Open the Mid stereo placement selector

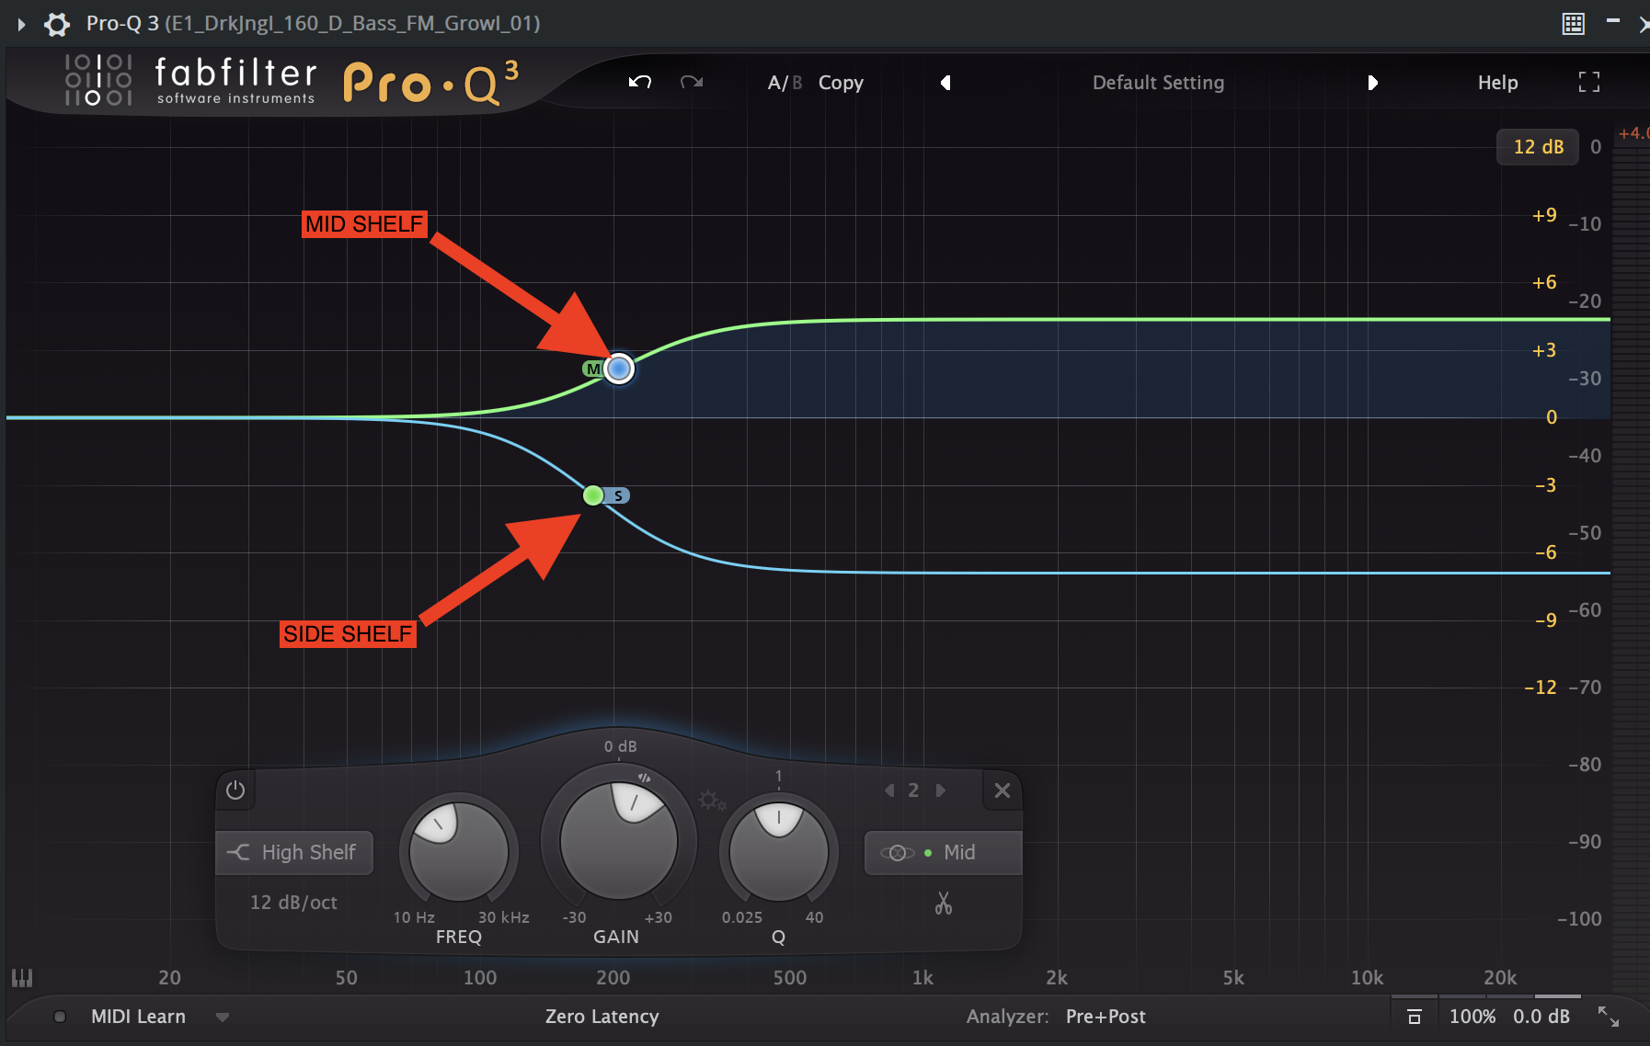click(x=943, y=852)
